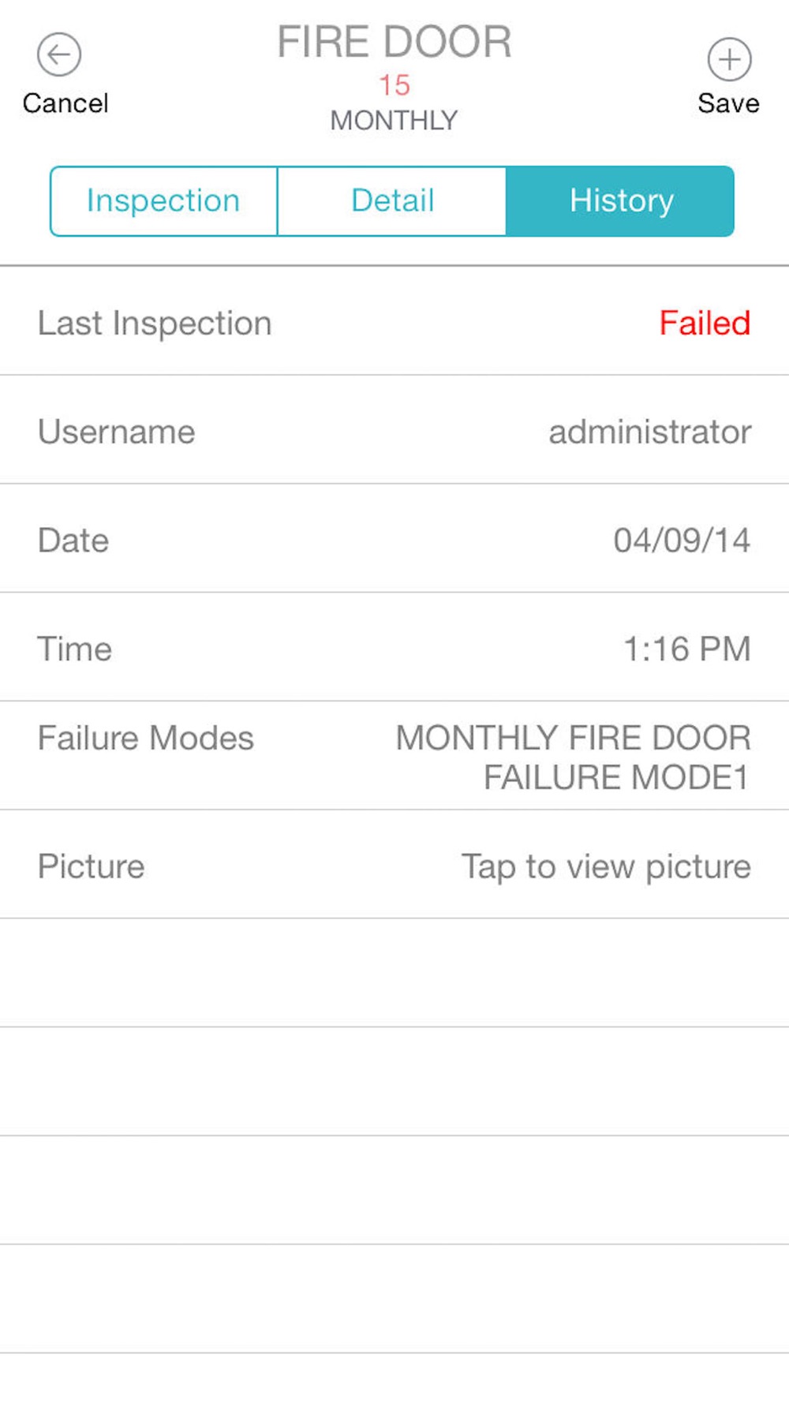Select the Failure Modes label

click(x=146, y=739)
